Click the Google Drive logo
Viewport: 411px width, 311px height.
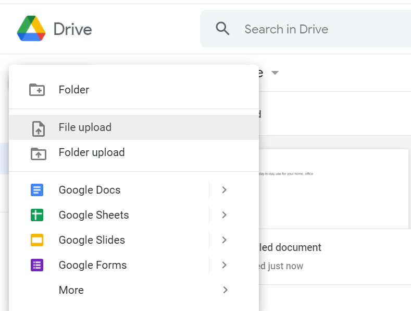pos(31,28)
